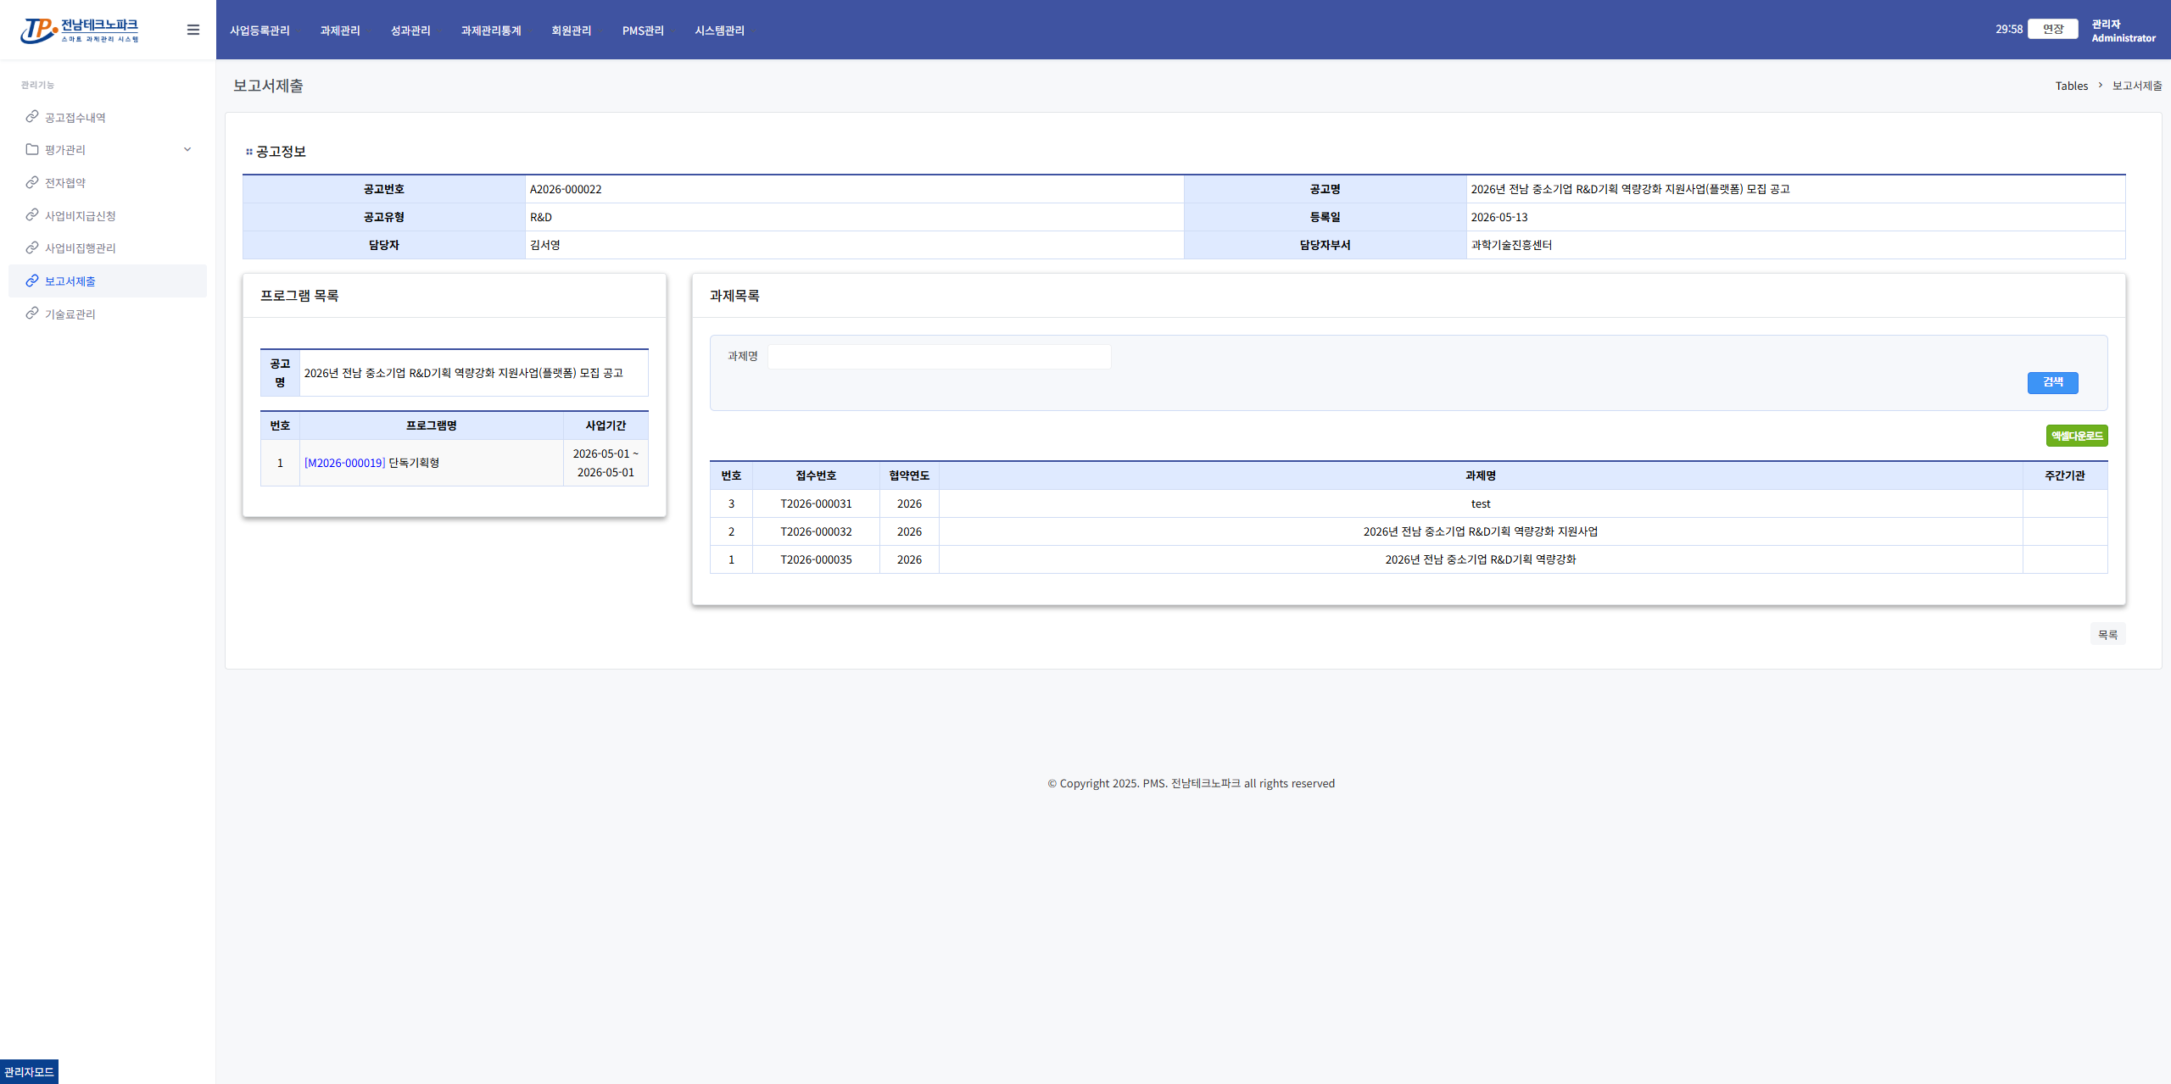Click 접수번호 T2026-000031 cell
This screenshot has height=1084, width=2171.
pos(816,503)
